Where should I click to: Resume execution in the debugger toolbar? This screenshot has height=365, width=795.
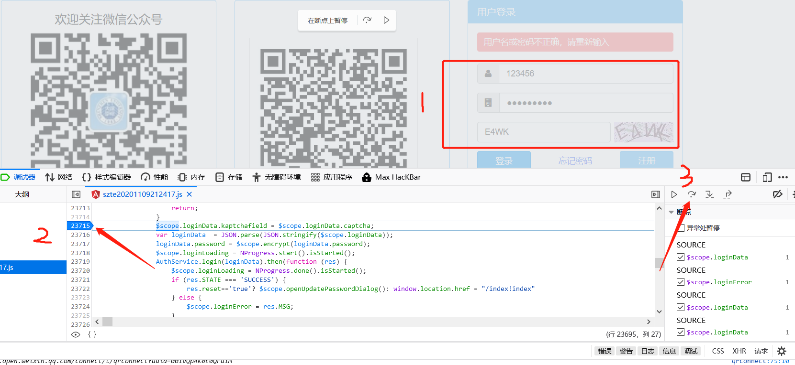tap(674, 194)
